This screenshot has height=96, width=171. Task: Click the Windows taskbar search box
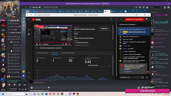pyautogui.click(x=15, y=94)
